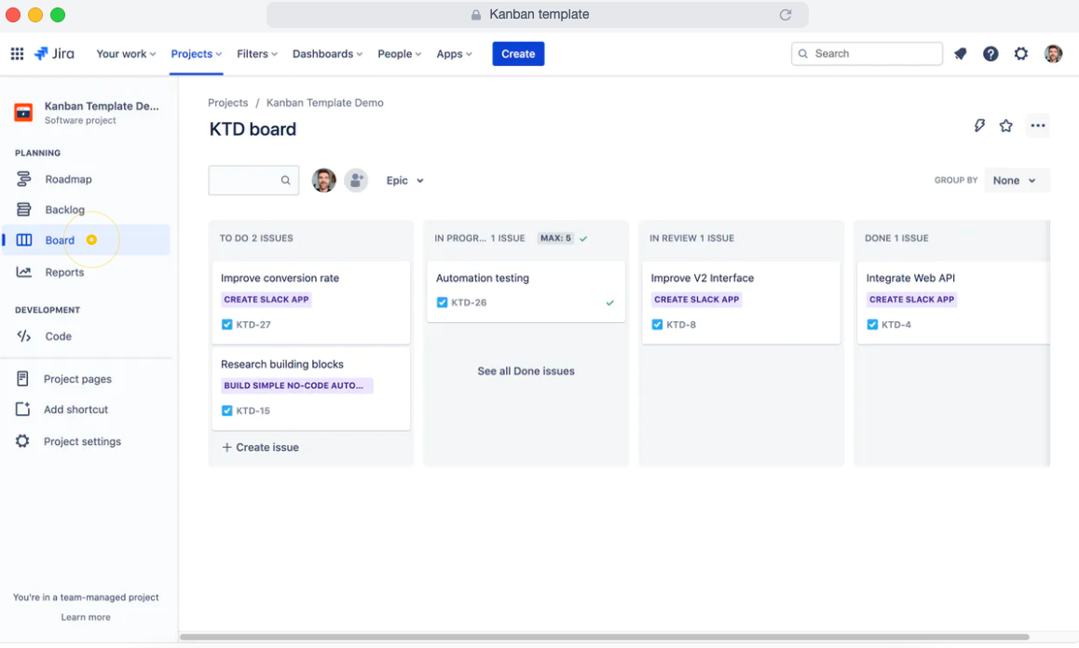This screenshot has width=1079, height=648.
Task: Click the Reports chart icon in the sidebar
Action: click(x=23, y=272)
